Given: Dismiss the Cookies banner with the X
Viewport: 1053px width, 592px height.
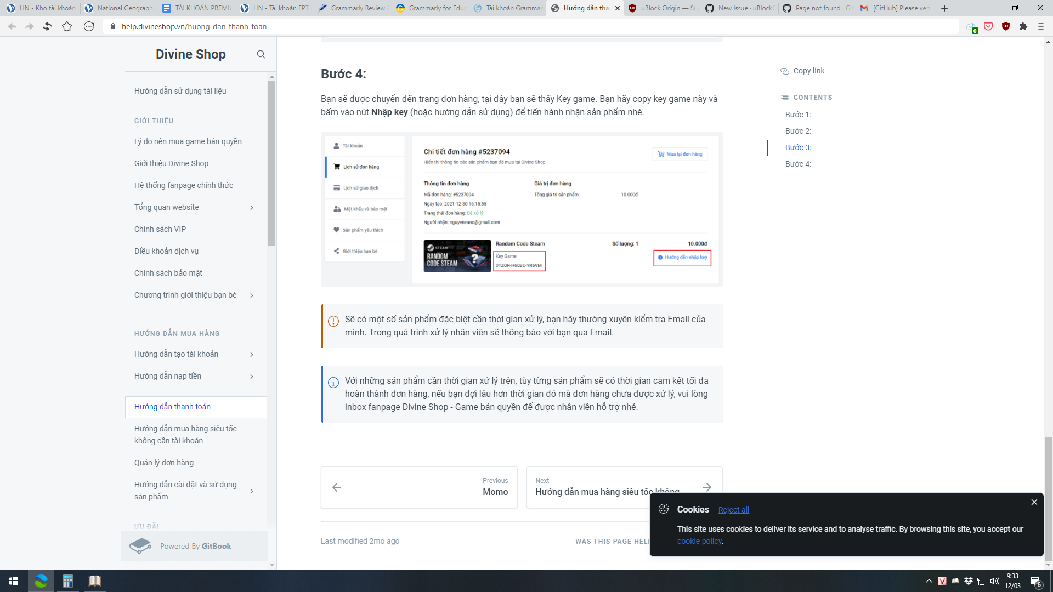Looking at the screenshot, I should point(1034,502).
